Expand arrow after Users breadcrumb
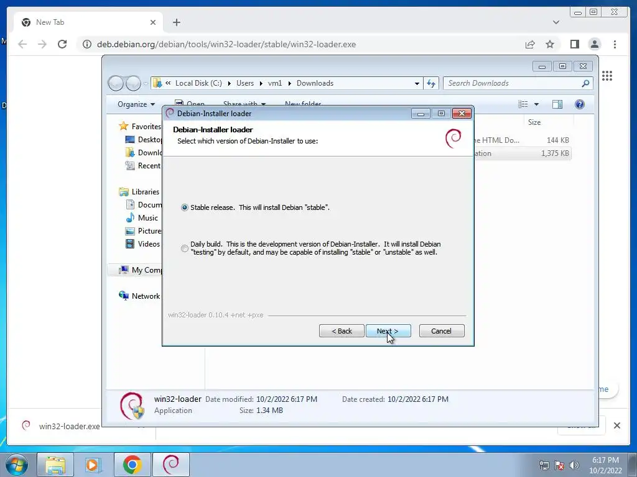The image size is (637, 477). coord(261,83)
